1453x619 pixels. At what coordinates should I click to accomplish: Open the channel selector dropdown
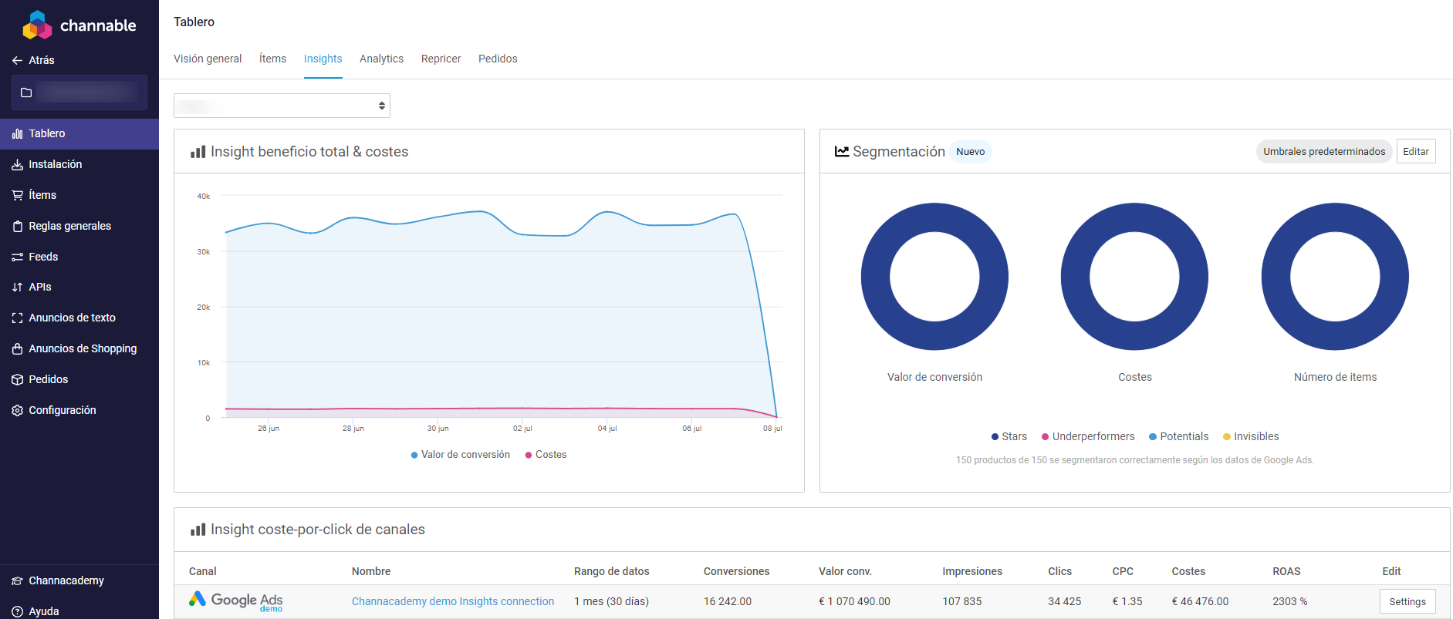[x=282, y=106]
